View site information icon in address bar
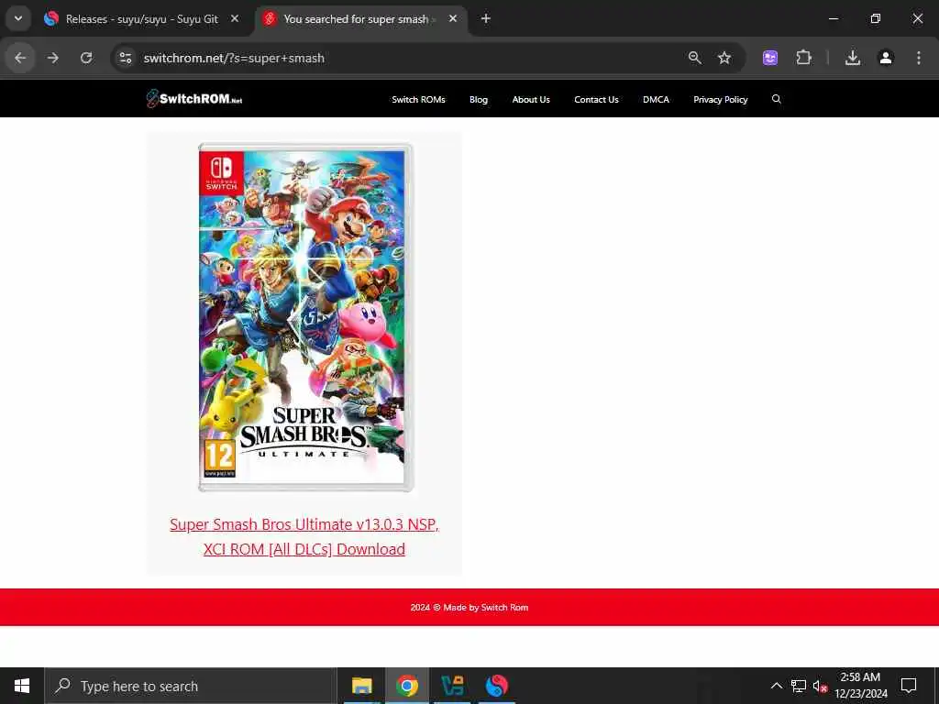This screenshot has height=704, width=939. (x=125, y=58)
